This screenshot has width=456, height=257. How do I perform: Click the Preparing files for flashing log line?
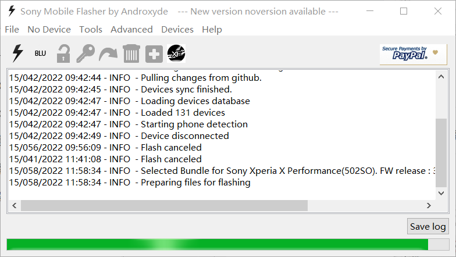coord(195,183)
